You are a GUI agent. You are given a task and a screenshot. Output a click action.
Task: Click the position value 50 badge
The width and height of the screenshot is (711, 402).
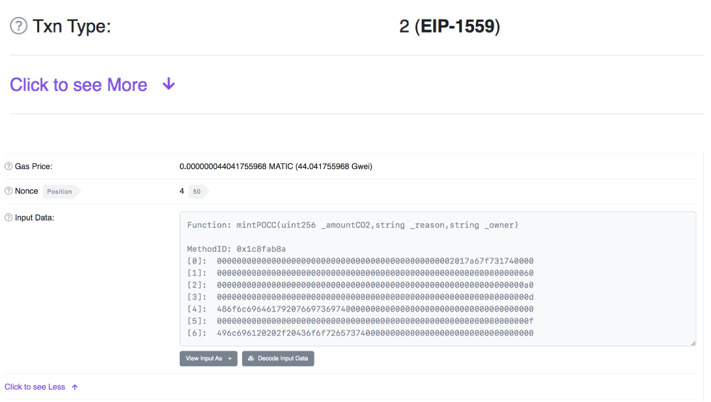tap(199, 192)
